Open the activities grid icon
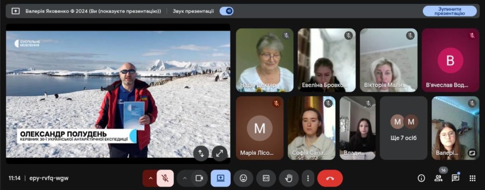This screenshot has width=485, height=190. (472, 178)
